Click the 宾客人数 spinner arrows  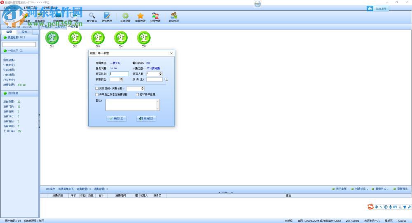161,74
